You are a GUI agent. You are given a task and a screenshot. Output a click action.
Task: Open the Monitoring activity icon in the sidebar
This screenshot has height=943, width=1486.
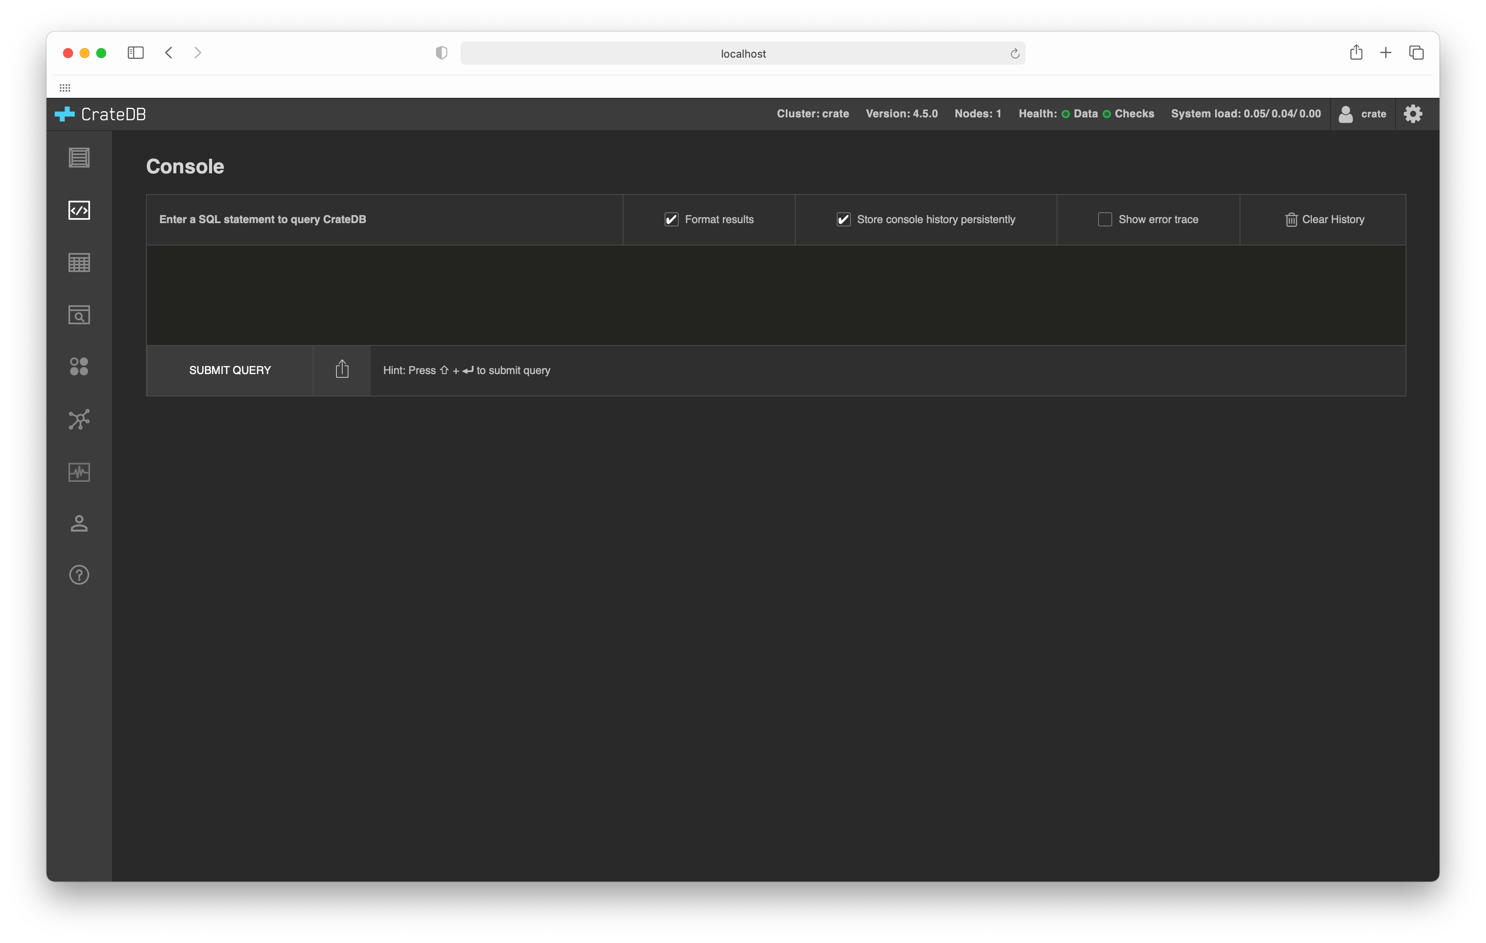tap(79, 472)
